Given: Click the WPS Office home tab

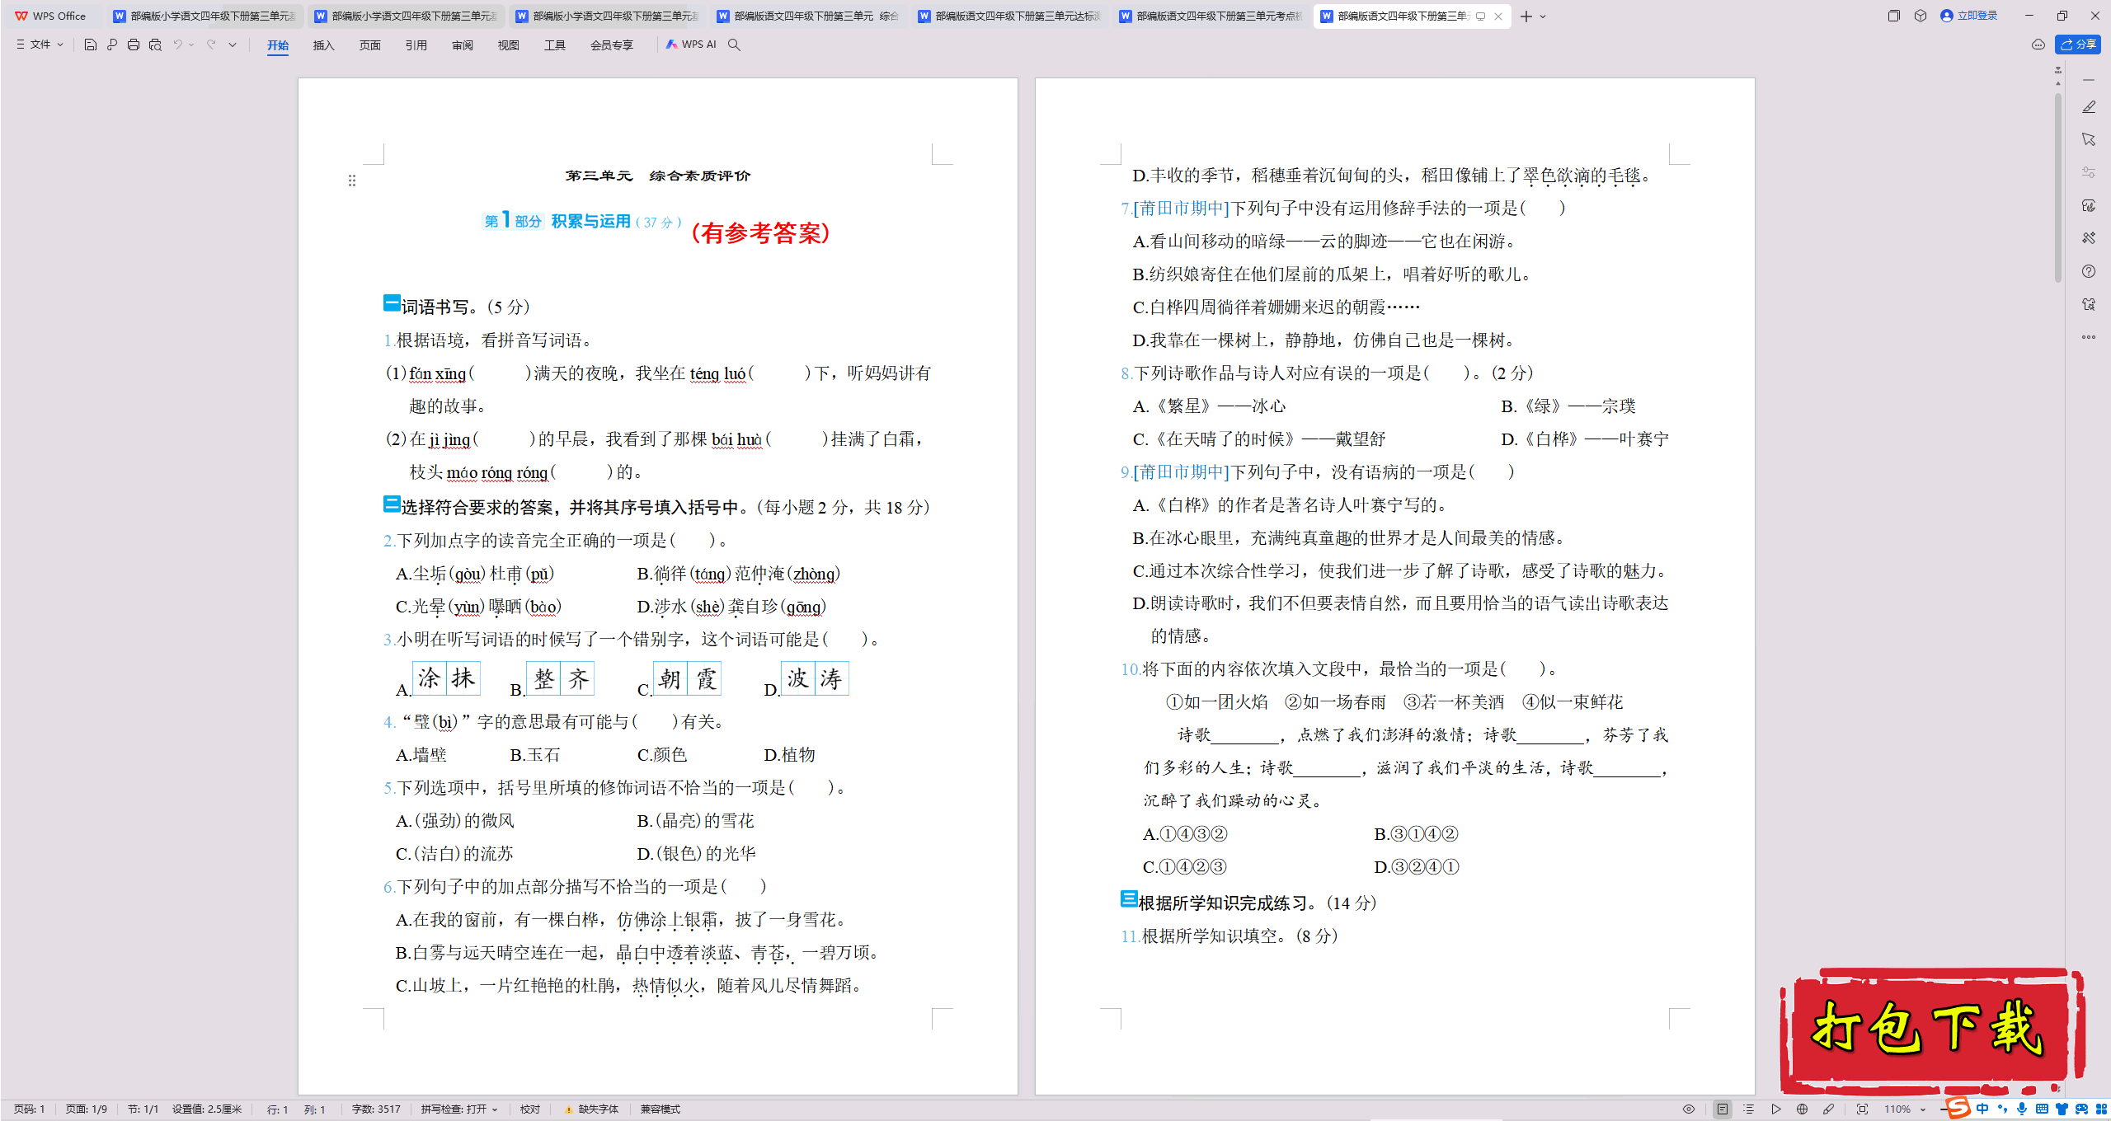Looking at the screenshot, I should click(51, 16).
